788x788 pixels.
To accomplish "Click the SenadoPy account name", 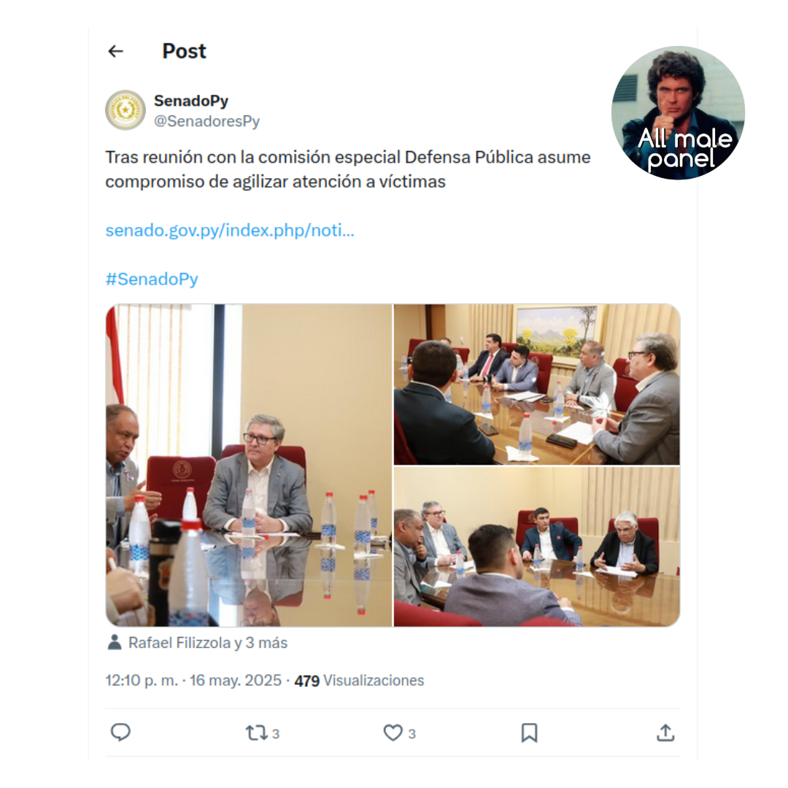I will coord(191,101).
